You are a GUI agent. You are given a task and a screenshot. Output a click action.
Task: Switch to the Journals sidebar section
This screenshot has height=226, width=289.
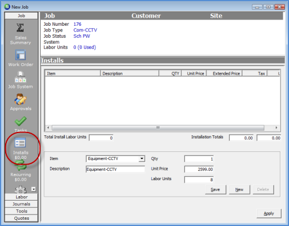click(21, 204)
